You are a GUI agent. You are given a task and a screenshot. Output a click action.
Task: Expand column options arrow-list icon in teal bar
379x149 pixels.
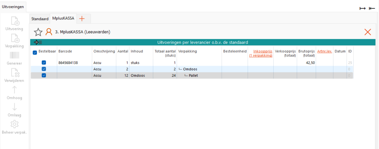[38, 42]
